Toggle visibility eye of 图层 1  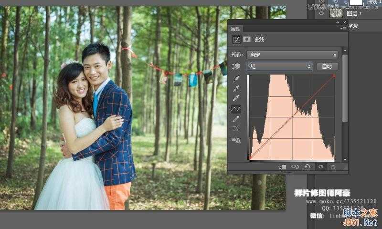(x=321, y=13)
